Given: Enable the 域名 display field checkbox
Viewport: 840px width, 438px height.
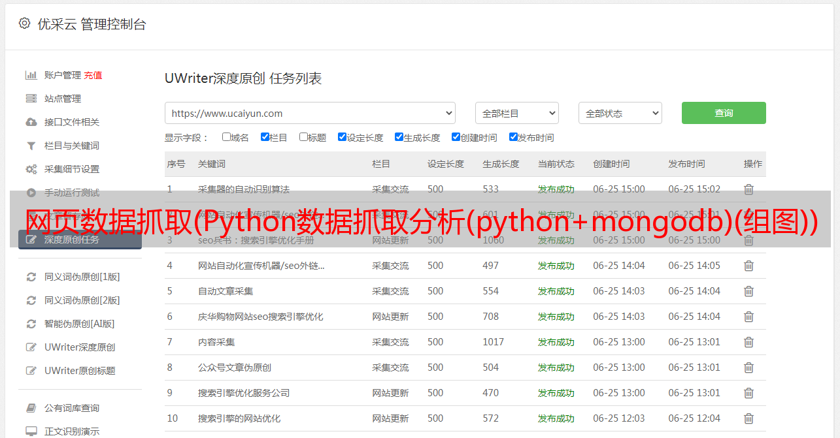Looking at the screenshot, I should click(226, 137).
